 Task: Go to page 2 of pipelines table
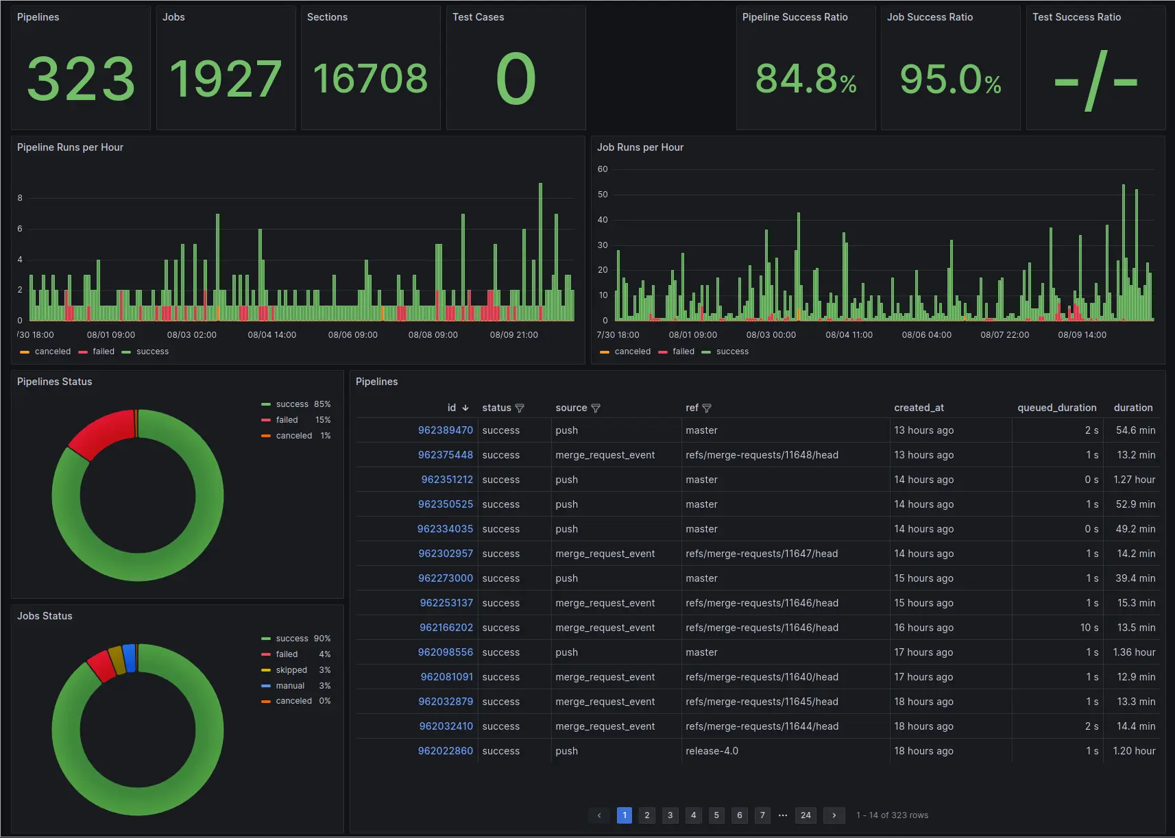tap(647, 815)
